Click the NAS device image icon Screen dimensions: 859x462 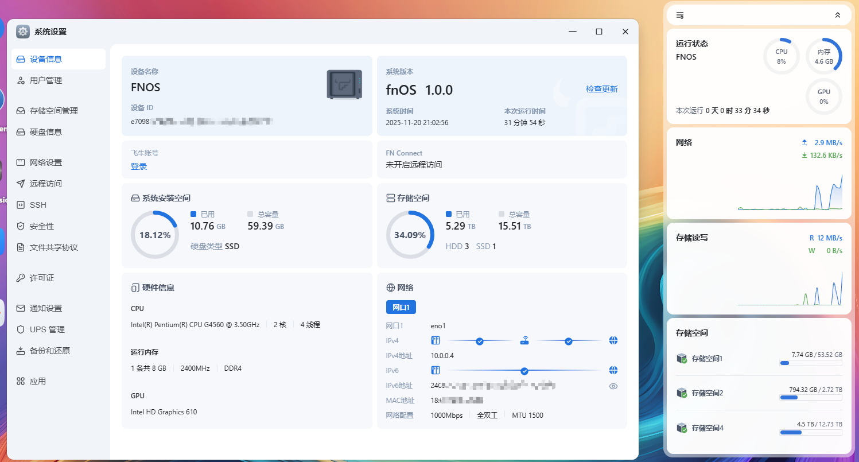pyautogui.click(x=344, y=84)
